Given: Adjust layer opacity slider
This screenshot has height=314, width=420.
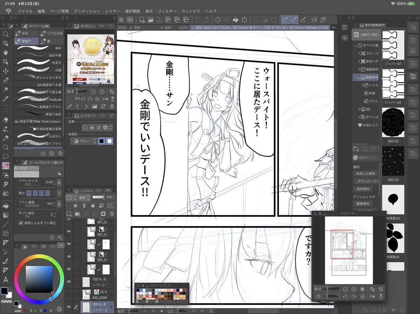Looking at the screenshot, I should (99, 197).
